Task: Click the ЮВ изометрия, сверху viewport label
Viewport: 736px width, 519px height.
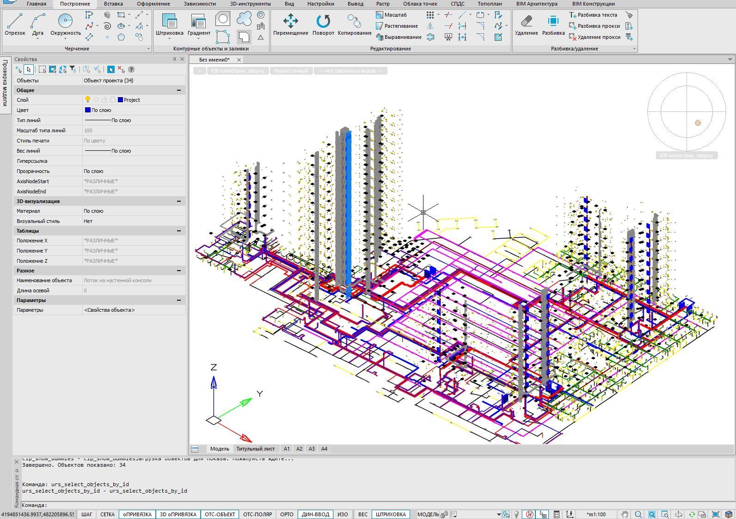Action: [238, 71]
